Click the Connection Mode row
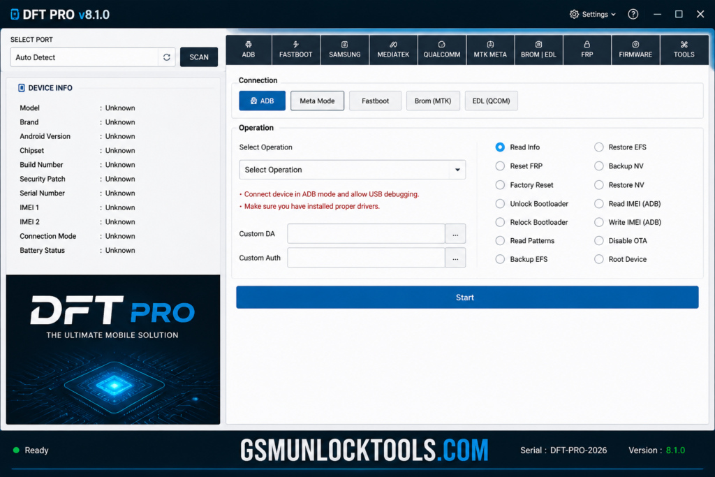Viewport: 715px width, 477px height. click(x=78, y=236)
